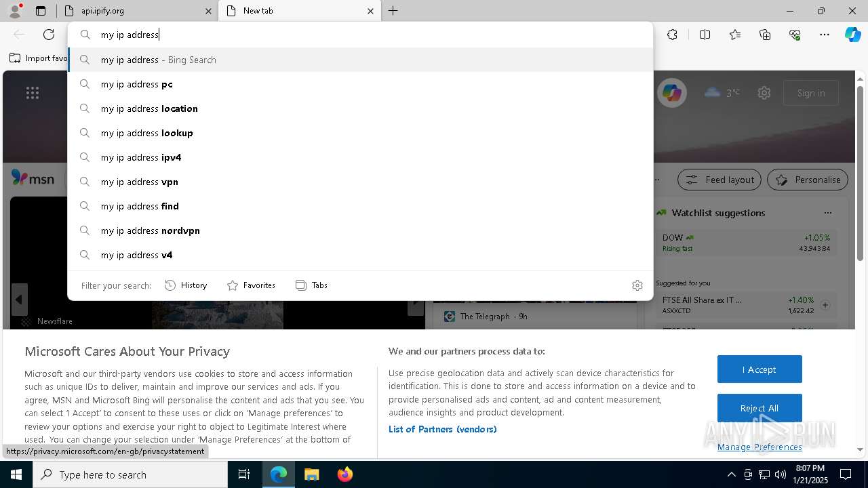Open Manage Preferences link
868x488 pixels.
point(759,447)
